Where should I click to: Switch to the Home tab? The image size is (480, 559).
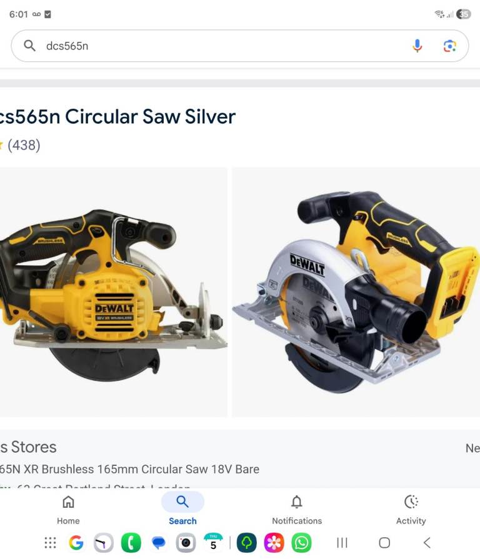click(68, 510)
